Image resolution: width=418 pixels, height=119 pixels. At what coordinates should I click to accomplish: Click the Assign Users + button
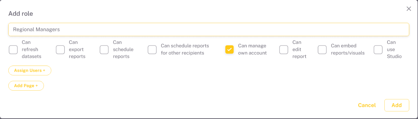pos(30,70)
